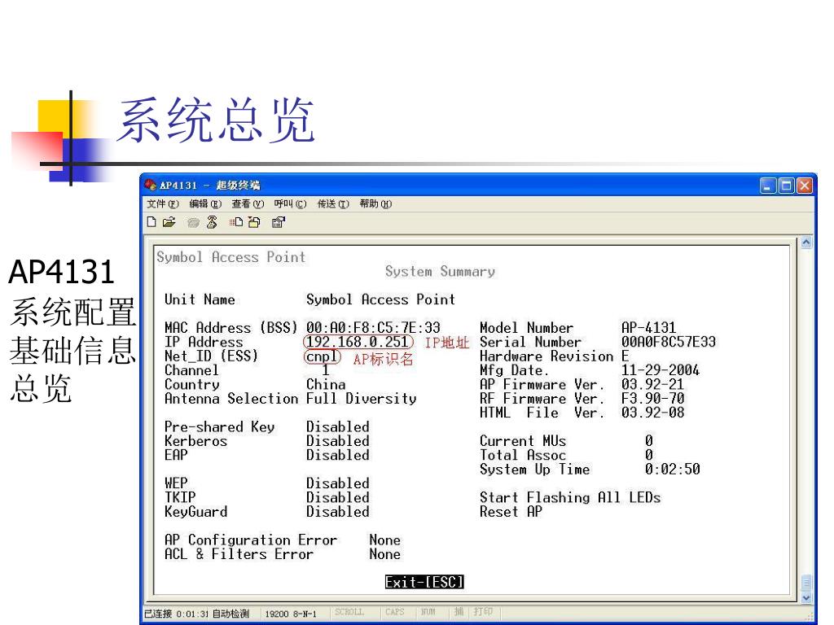Maximize the AP4131 HyperTerminal window
The width and height of the screenshot is (834, 625).
pos(787,186)
